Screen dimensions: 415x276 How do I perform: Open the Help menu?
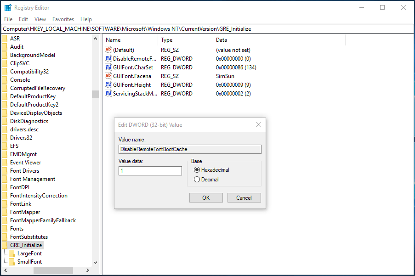point(86,19)
